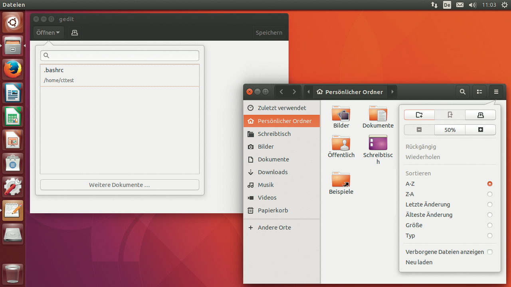This screenshot has width=511, height=287.
Task: Click the bookmark icon in the popover
Action: click(450, 115)
